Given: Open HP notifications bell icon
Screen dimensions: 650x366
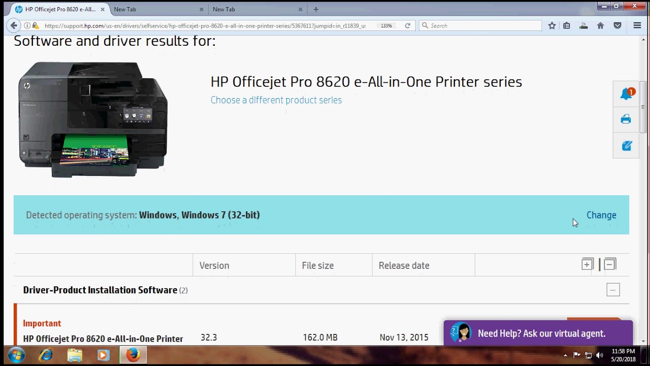Looking at the screenshot, I should (627, 94).
